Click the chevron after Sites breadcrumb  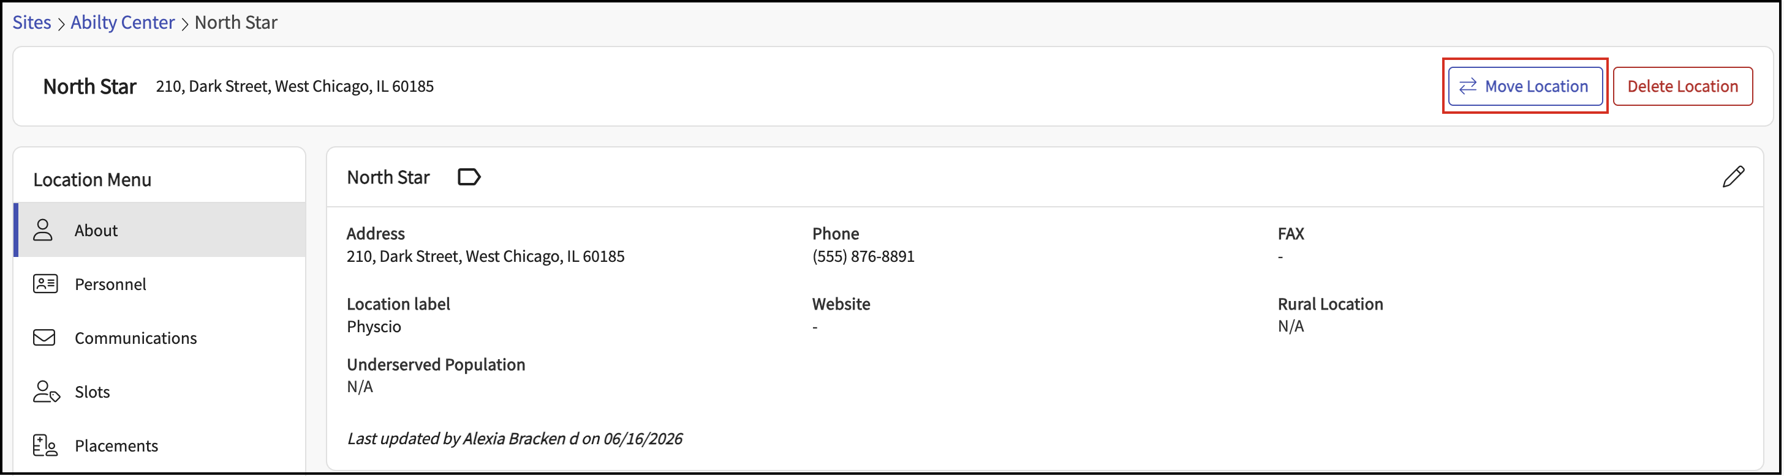pos(61,23)
